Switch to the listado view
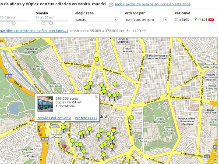The image size is (219, 164). click(184, 19)
